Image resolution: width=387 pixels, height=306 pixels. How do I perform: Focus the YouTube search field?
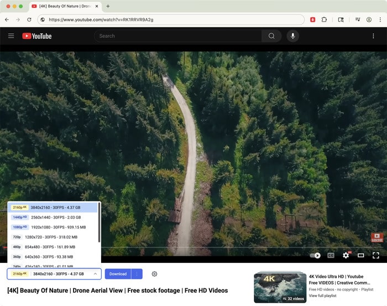177,36
